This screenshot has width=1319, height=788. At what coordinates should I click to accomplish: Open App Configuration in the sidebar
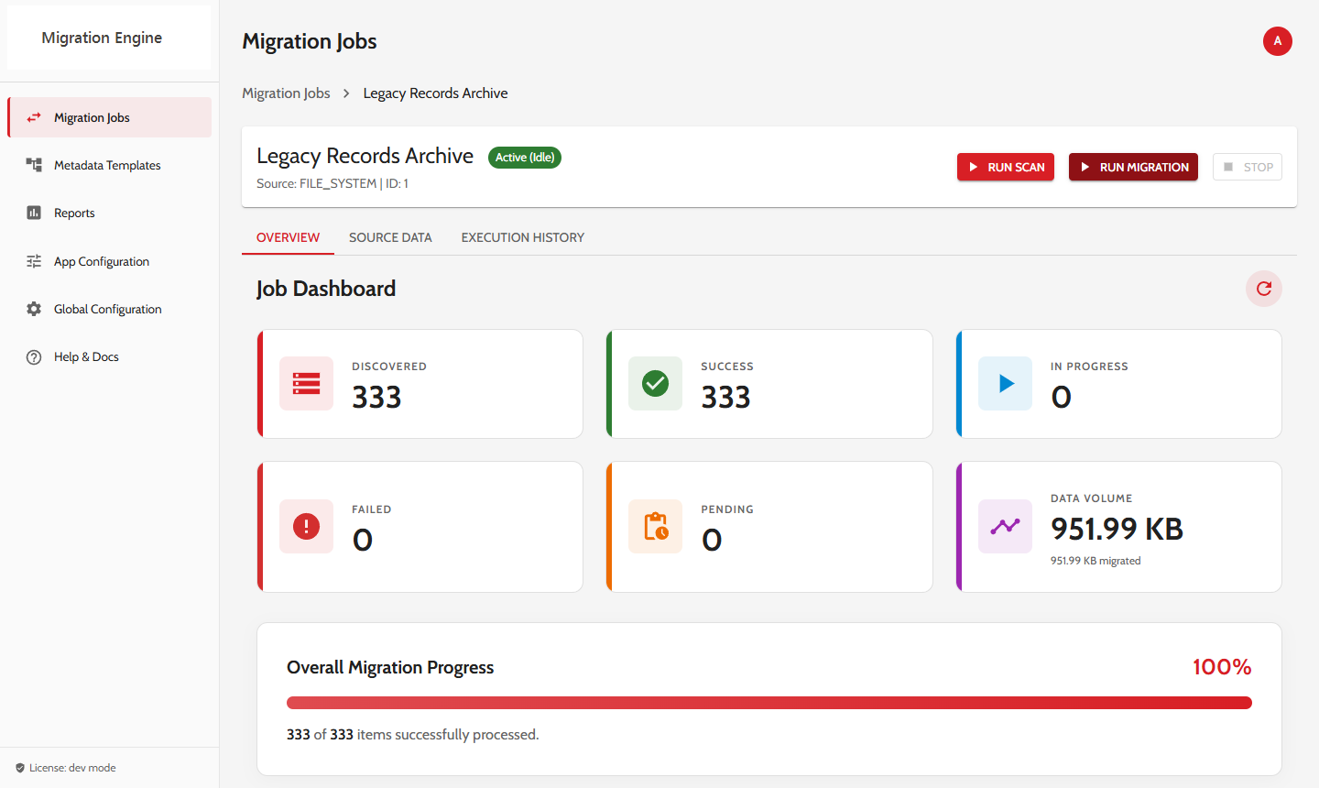point(109,261)
